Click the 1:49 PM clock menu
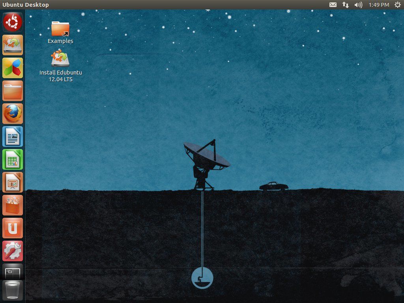 click(x=379, y=5)
